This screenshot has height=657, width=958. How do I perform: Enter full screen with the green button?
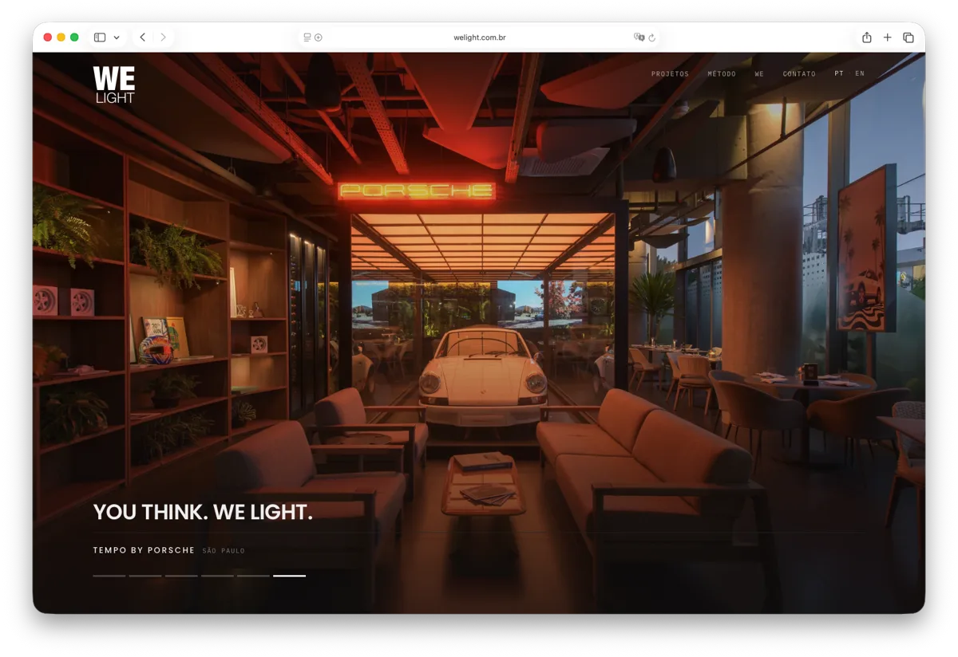(x=74, y=37)
